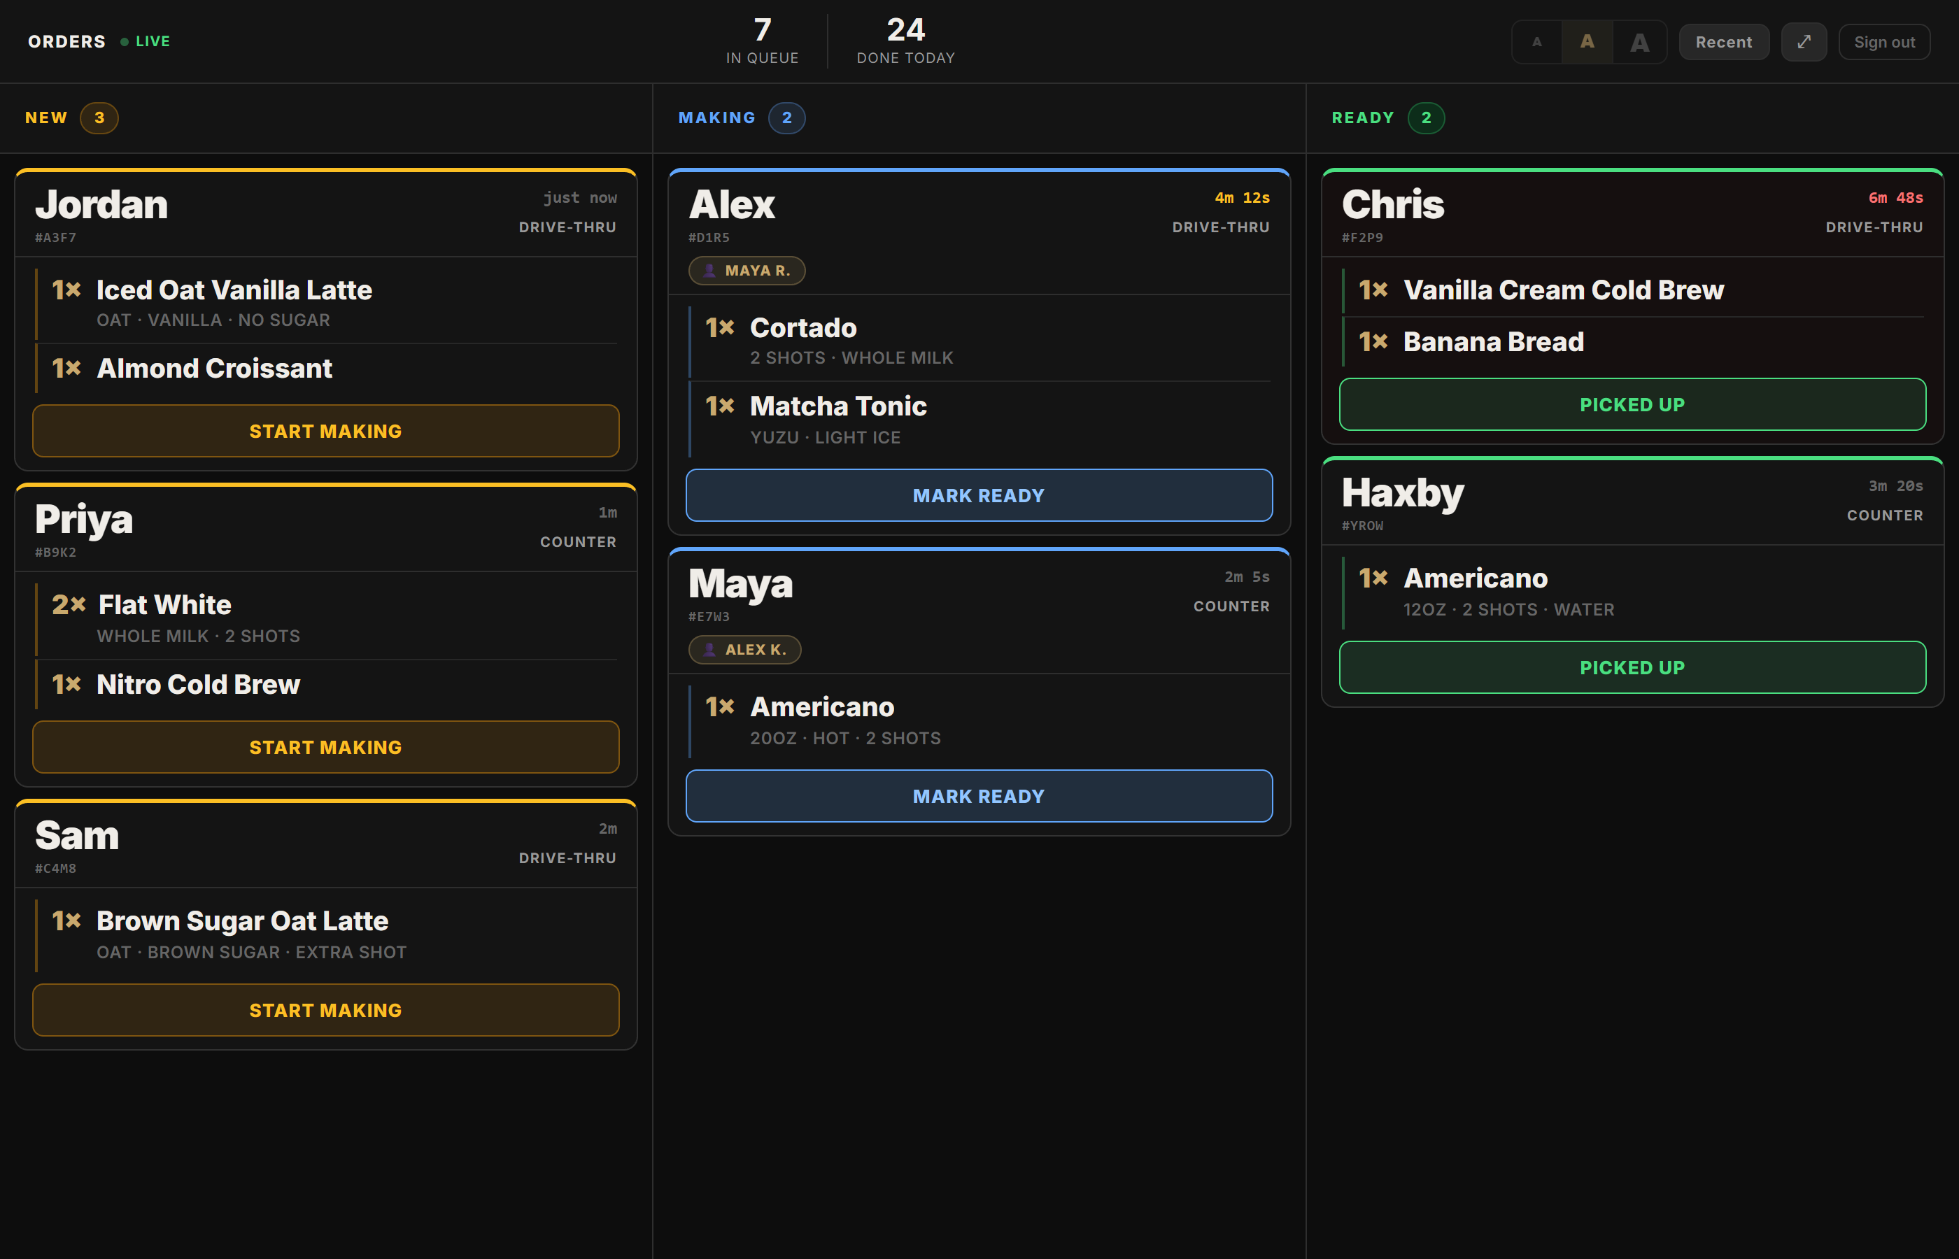
Task: Click Maya's 2m 5s timer
Action: 1247,577
